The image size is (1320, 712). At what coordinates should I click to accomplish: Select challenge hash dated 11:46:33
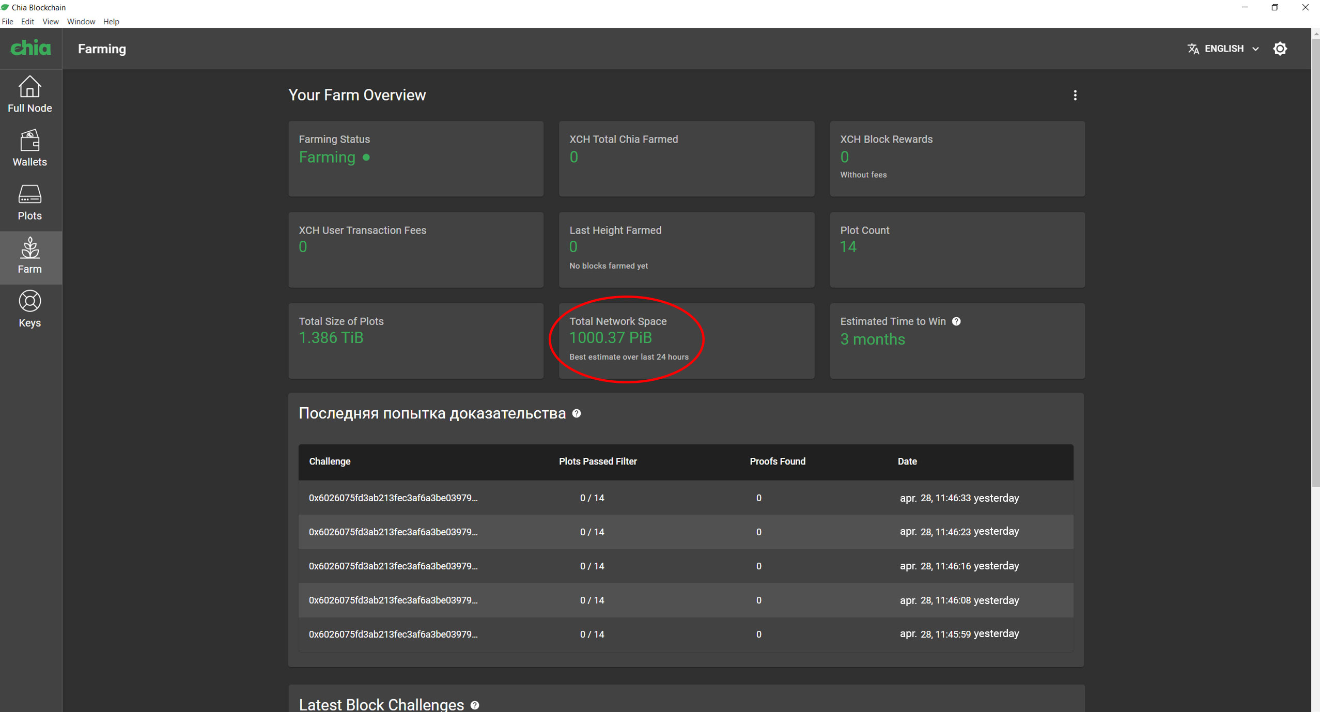[x=393, y=498]
